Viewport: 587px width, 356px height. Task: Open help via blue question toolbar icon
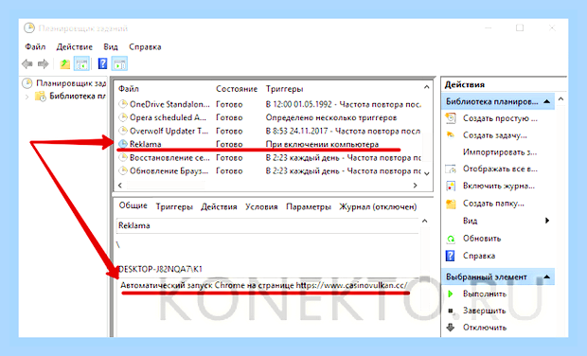(x=102, y=64)
